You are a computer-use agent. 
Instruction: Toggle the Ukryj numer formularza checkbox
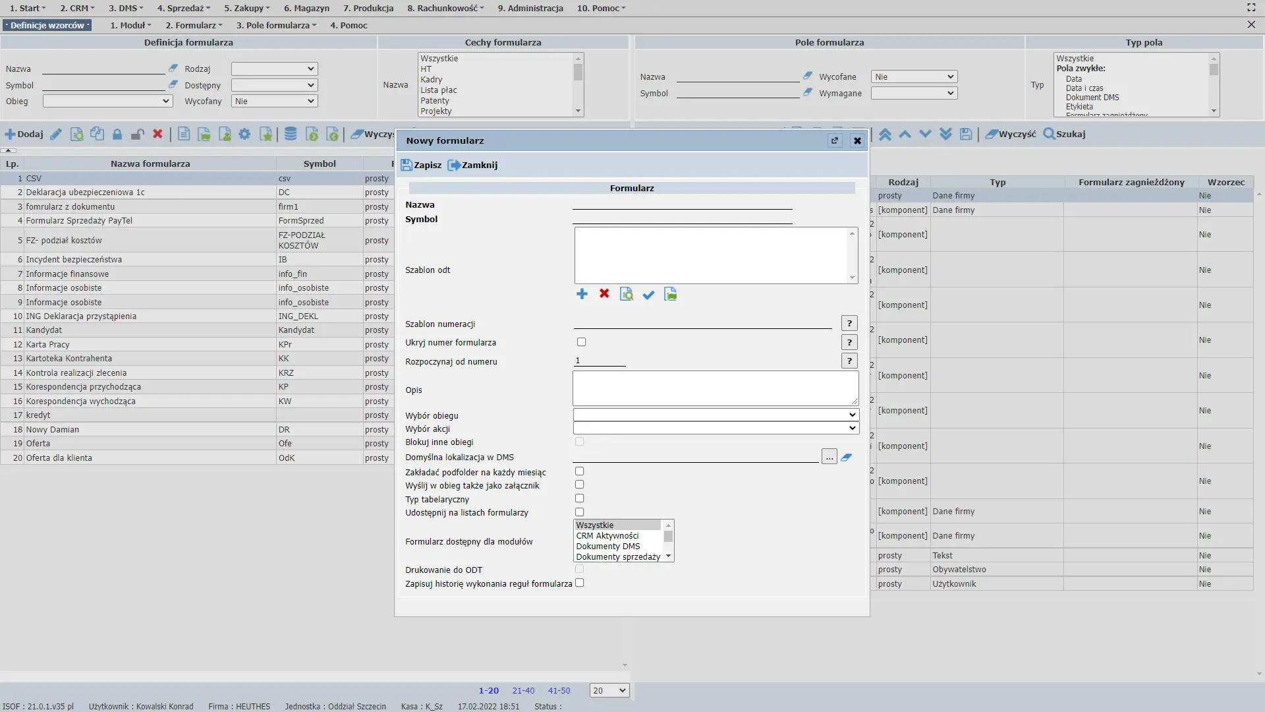pyautogui.click(x=581, y=342)
